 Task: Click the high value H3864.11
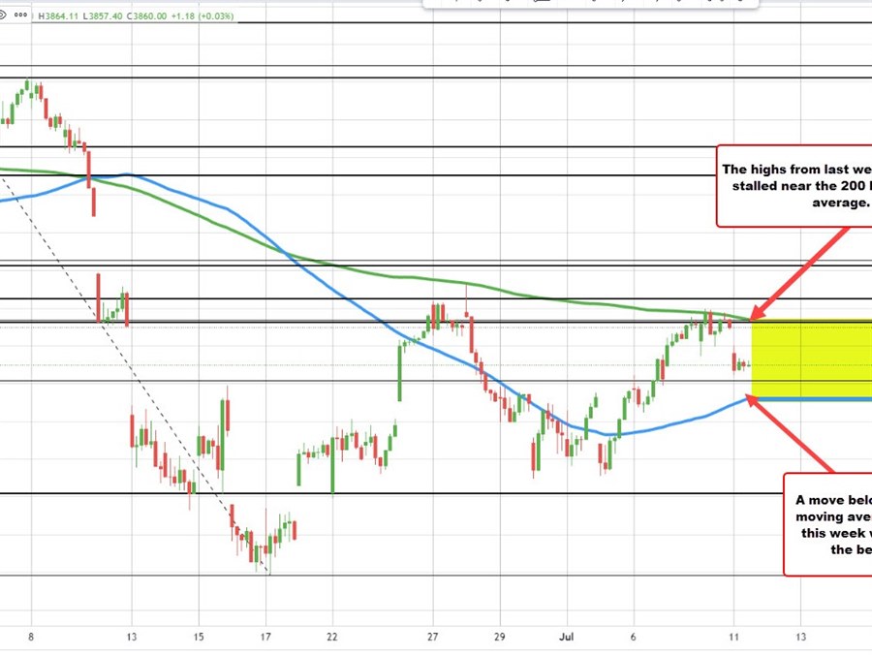56,16
